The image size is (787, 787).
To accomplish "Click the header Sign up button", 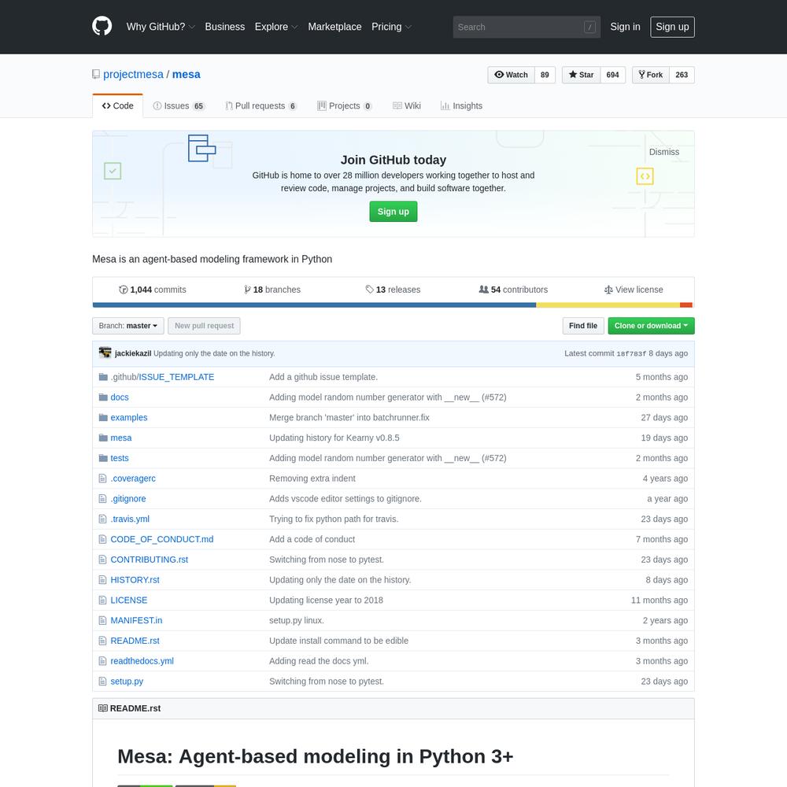I will 672,27.
